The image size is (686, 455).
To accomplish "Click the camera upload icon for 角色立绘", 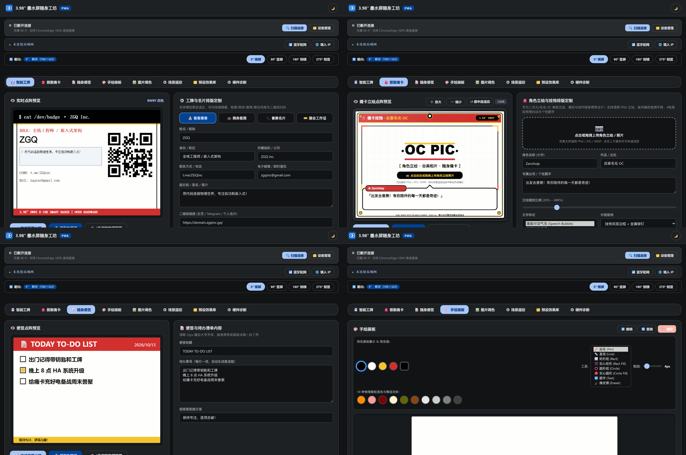I will 599,128.
